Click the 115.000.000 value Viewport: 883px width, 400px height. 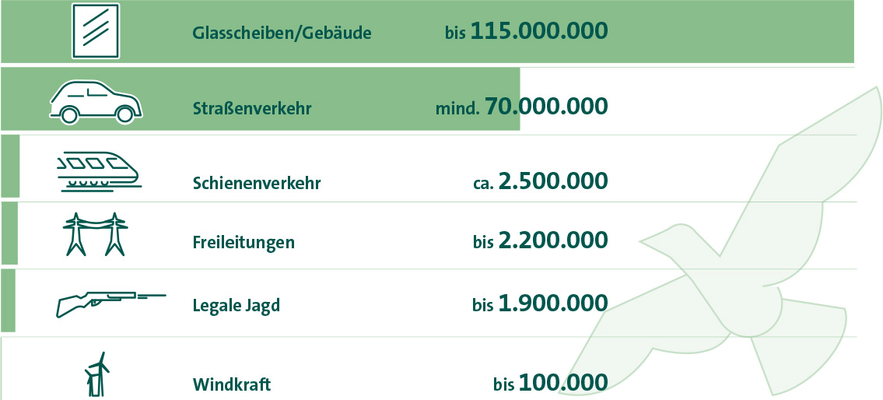539,30
